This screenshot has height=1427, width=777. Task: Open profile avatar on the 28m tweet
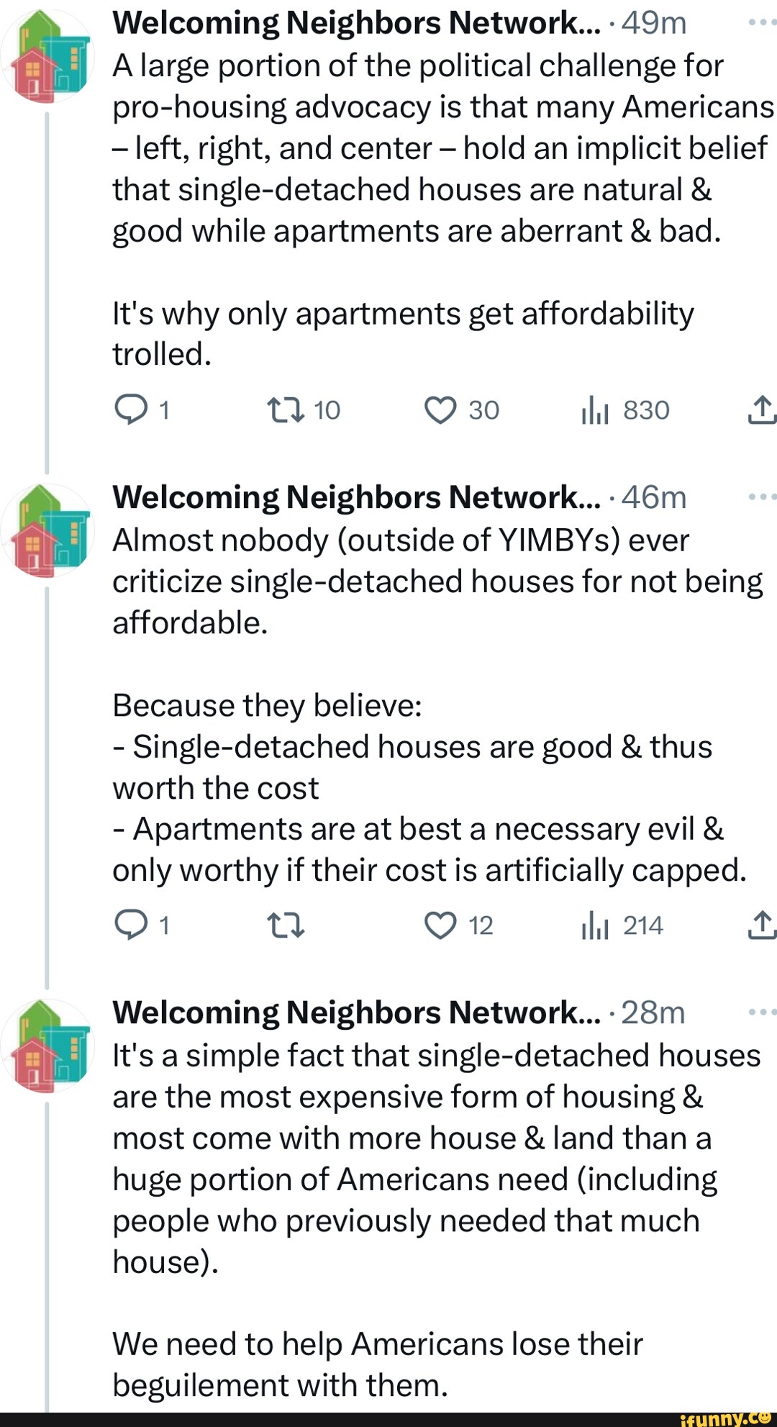coord(47,1046)
